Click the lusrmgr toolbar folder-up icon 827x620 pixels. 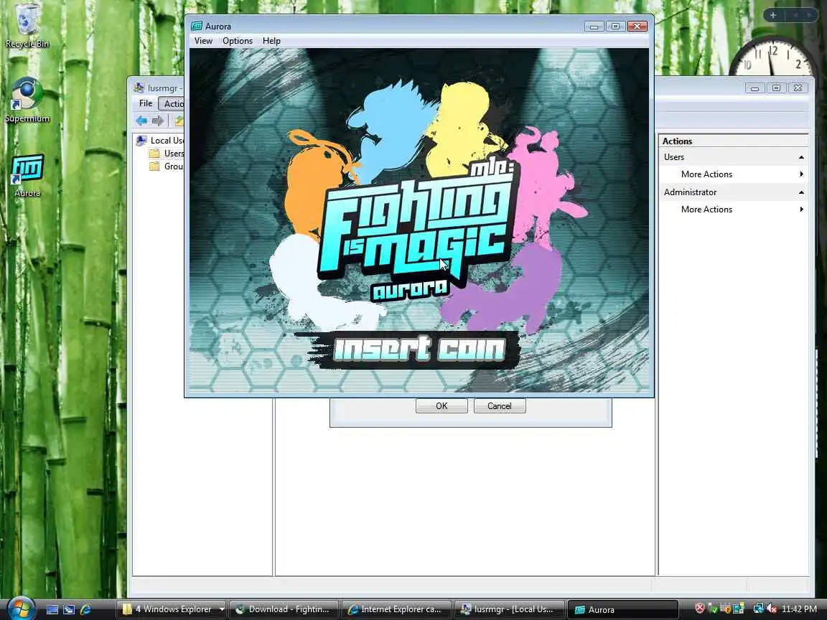click(179, 121)
